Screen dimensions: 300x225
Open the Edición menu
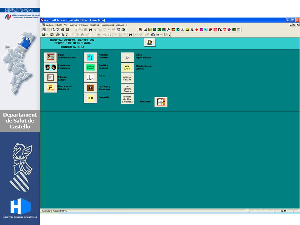click(x=59, y=25)
